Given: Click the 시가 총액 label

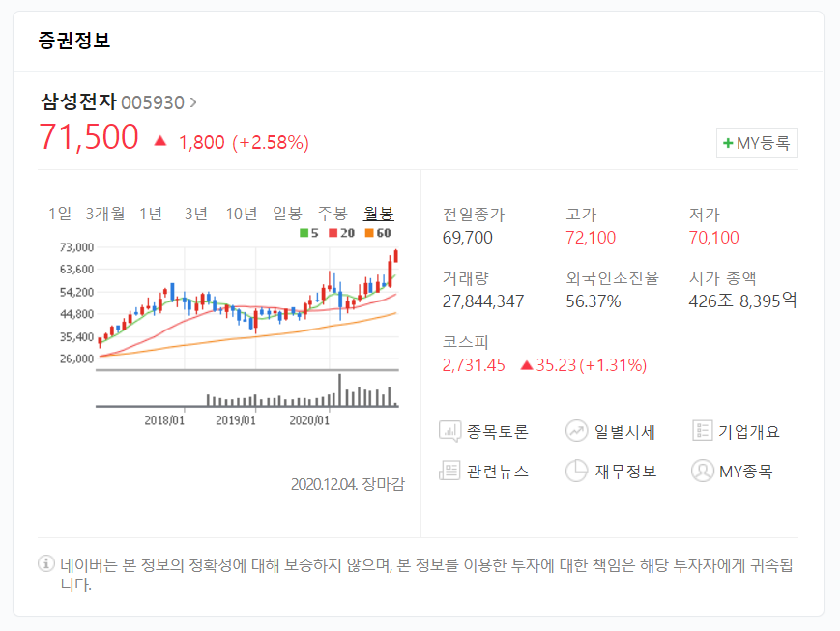Looking at the screenshot, I should click(722, 278).
